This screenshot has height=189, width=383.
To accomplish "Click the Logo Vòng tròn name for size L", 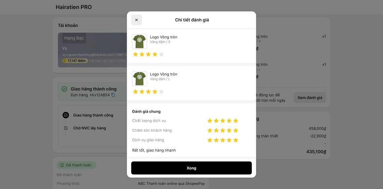I will pyautogui.click(x=164, y=74).
